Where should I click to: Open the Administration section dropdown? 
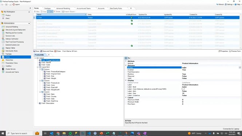click(x=29, y=23)
